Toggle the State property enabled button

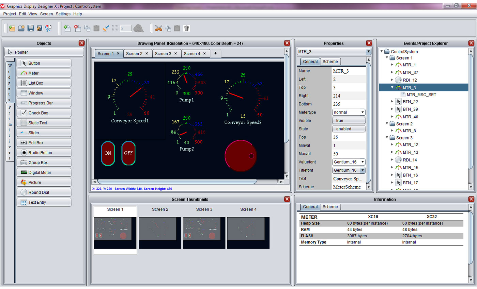[349, 129]
